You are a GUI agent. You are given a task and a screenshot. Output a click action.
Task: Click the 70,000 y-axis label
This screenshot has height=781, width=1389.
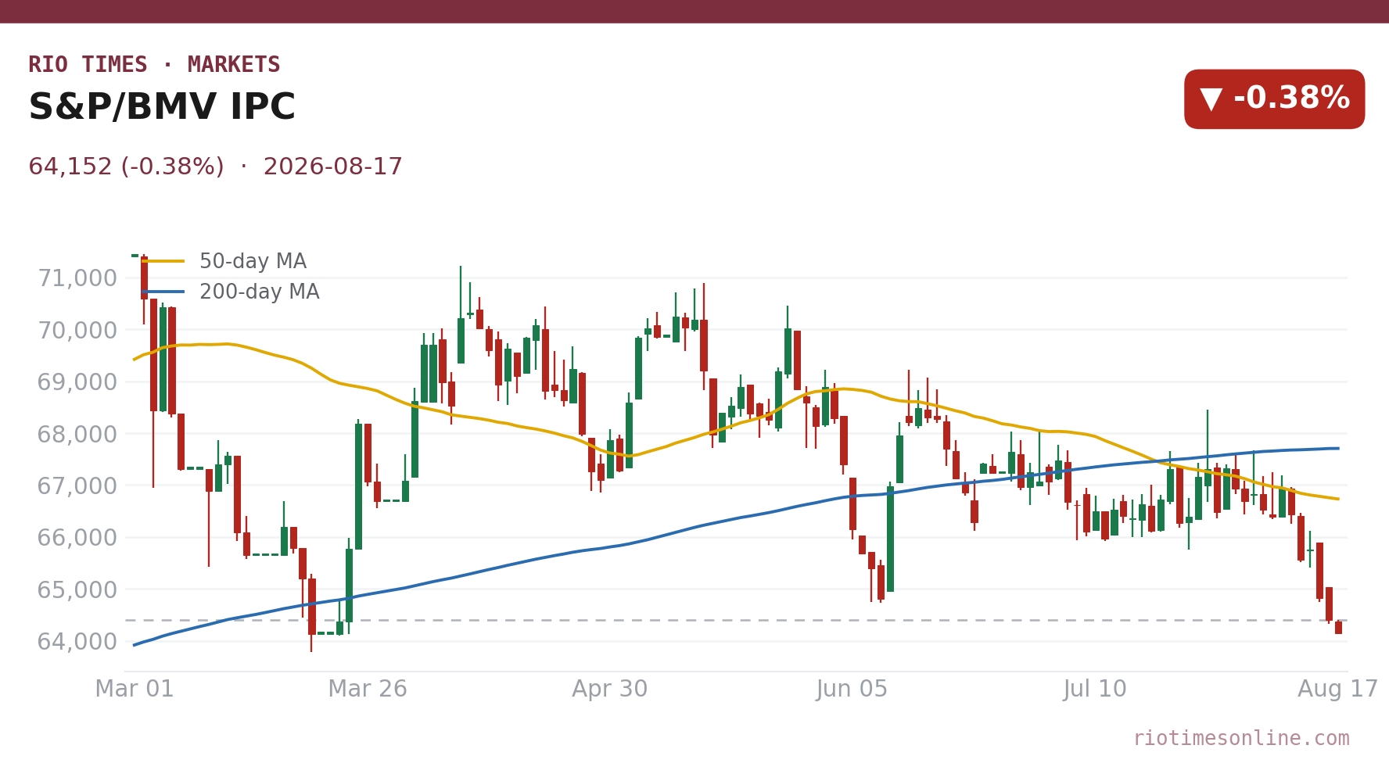click(x=77, y=331)
